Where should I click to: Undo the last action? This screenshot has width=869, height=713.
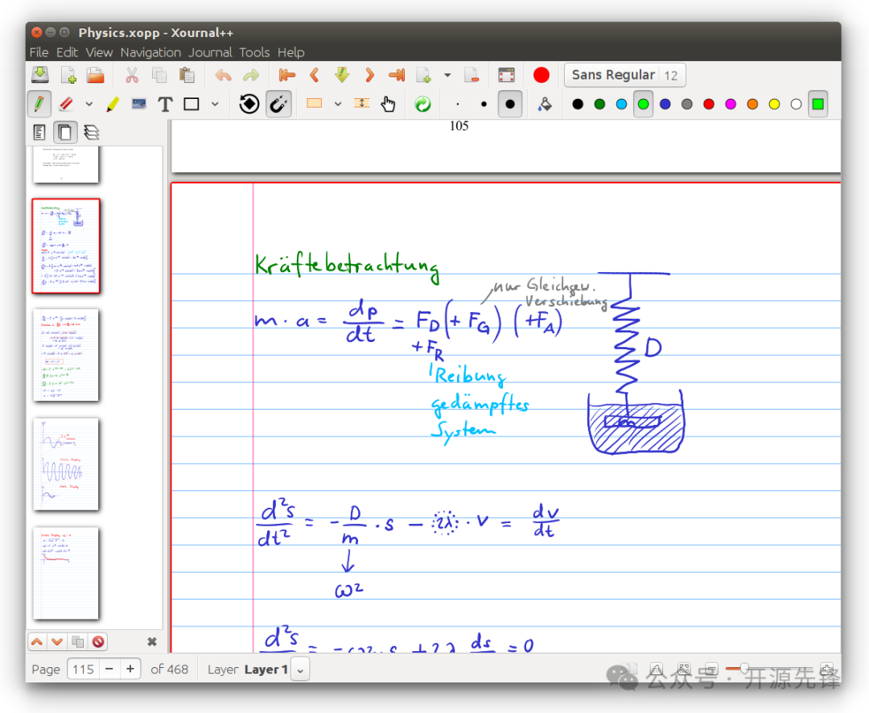tap(224, 75)
